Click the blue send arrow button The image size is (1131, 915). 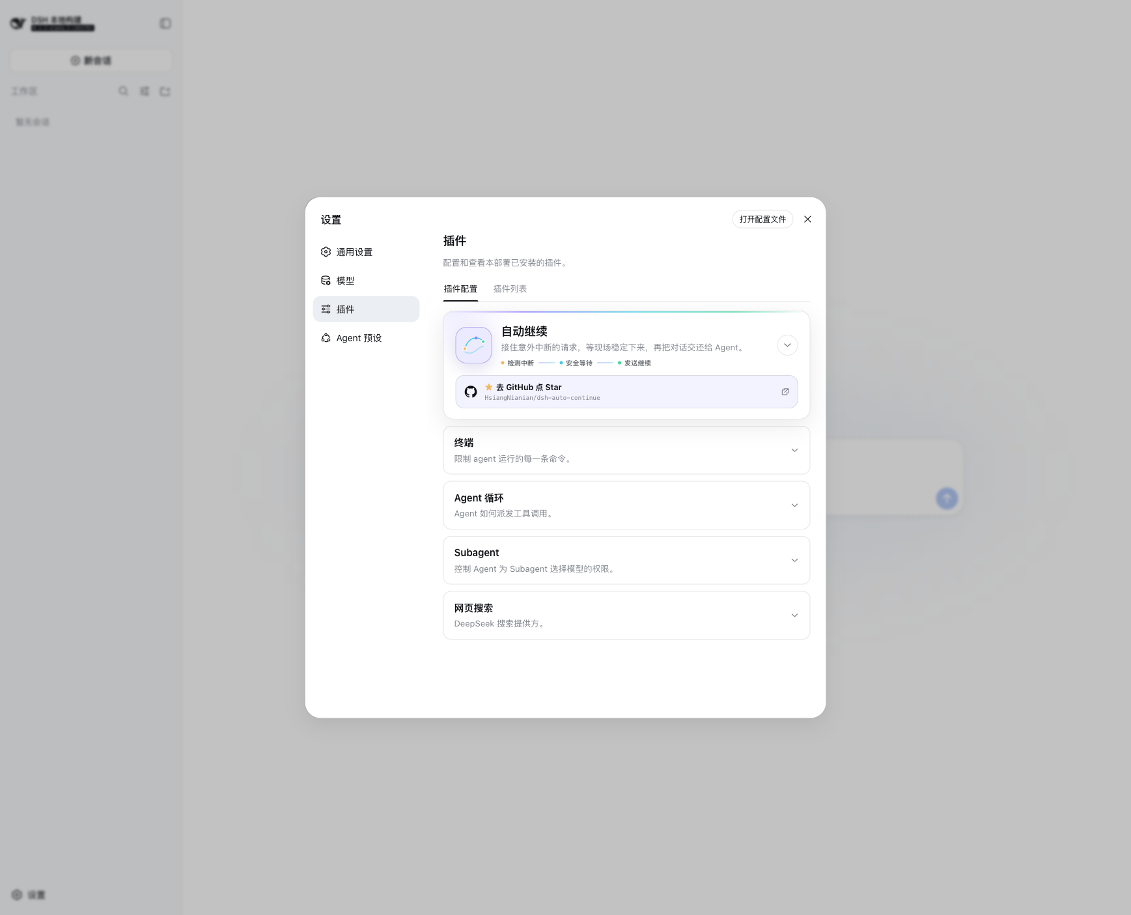click(947, 498)
